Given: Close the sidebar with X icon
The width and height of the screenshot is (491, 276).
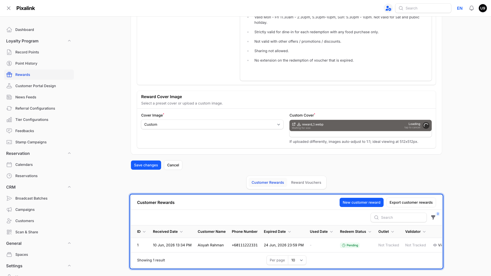Looking at the screenshot, I should 9,8.
